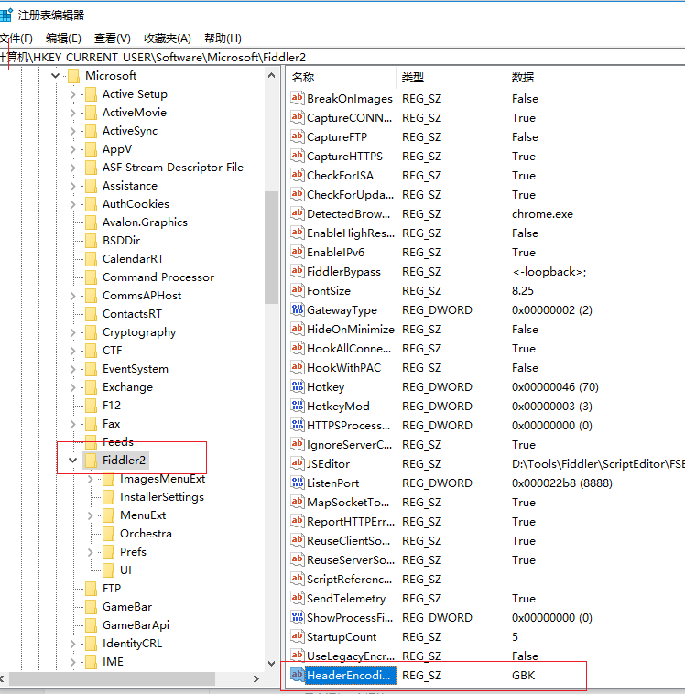The image size is (685, 694).
Task: Click the 0x000022b8 (8888) data cell
Action: click(562, 483)
